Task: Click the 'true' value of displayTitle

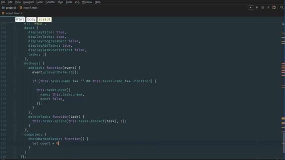Action: (60, 32)
